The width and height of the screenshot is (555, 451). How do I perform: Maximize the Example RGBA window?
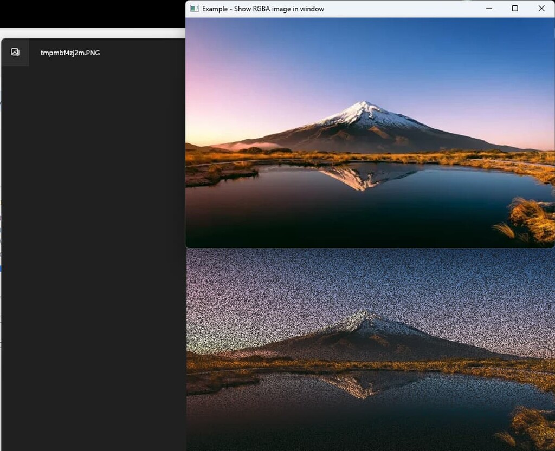[x=515, y=9]
